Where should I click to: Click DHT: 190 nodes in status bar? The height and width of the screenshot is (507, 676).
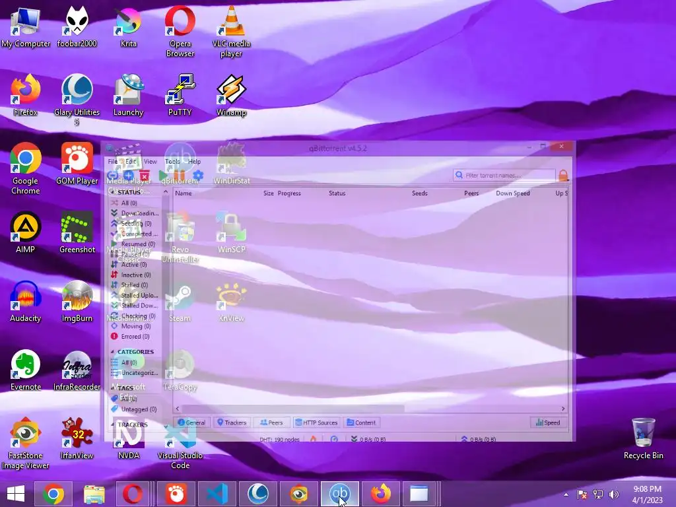(279, 439)
